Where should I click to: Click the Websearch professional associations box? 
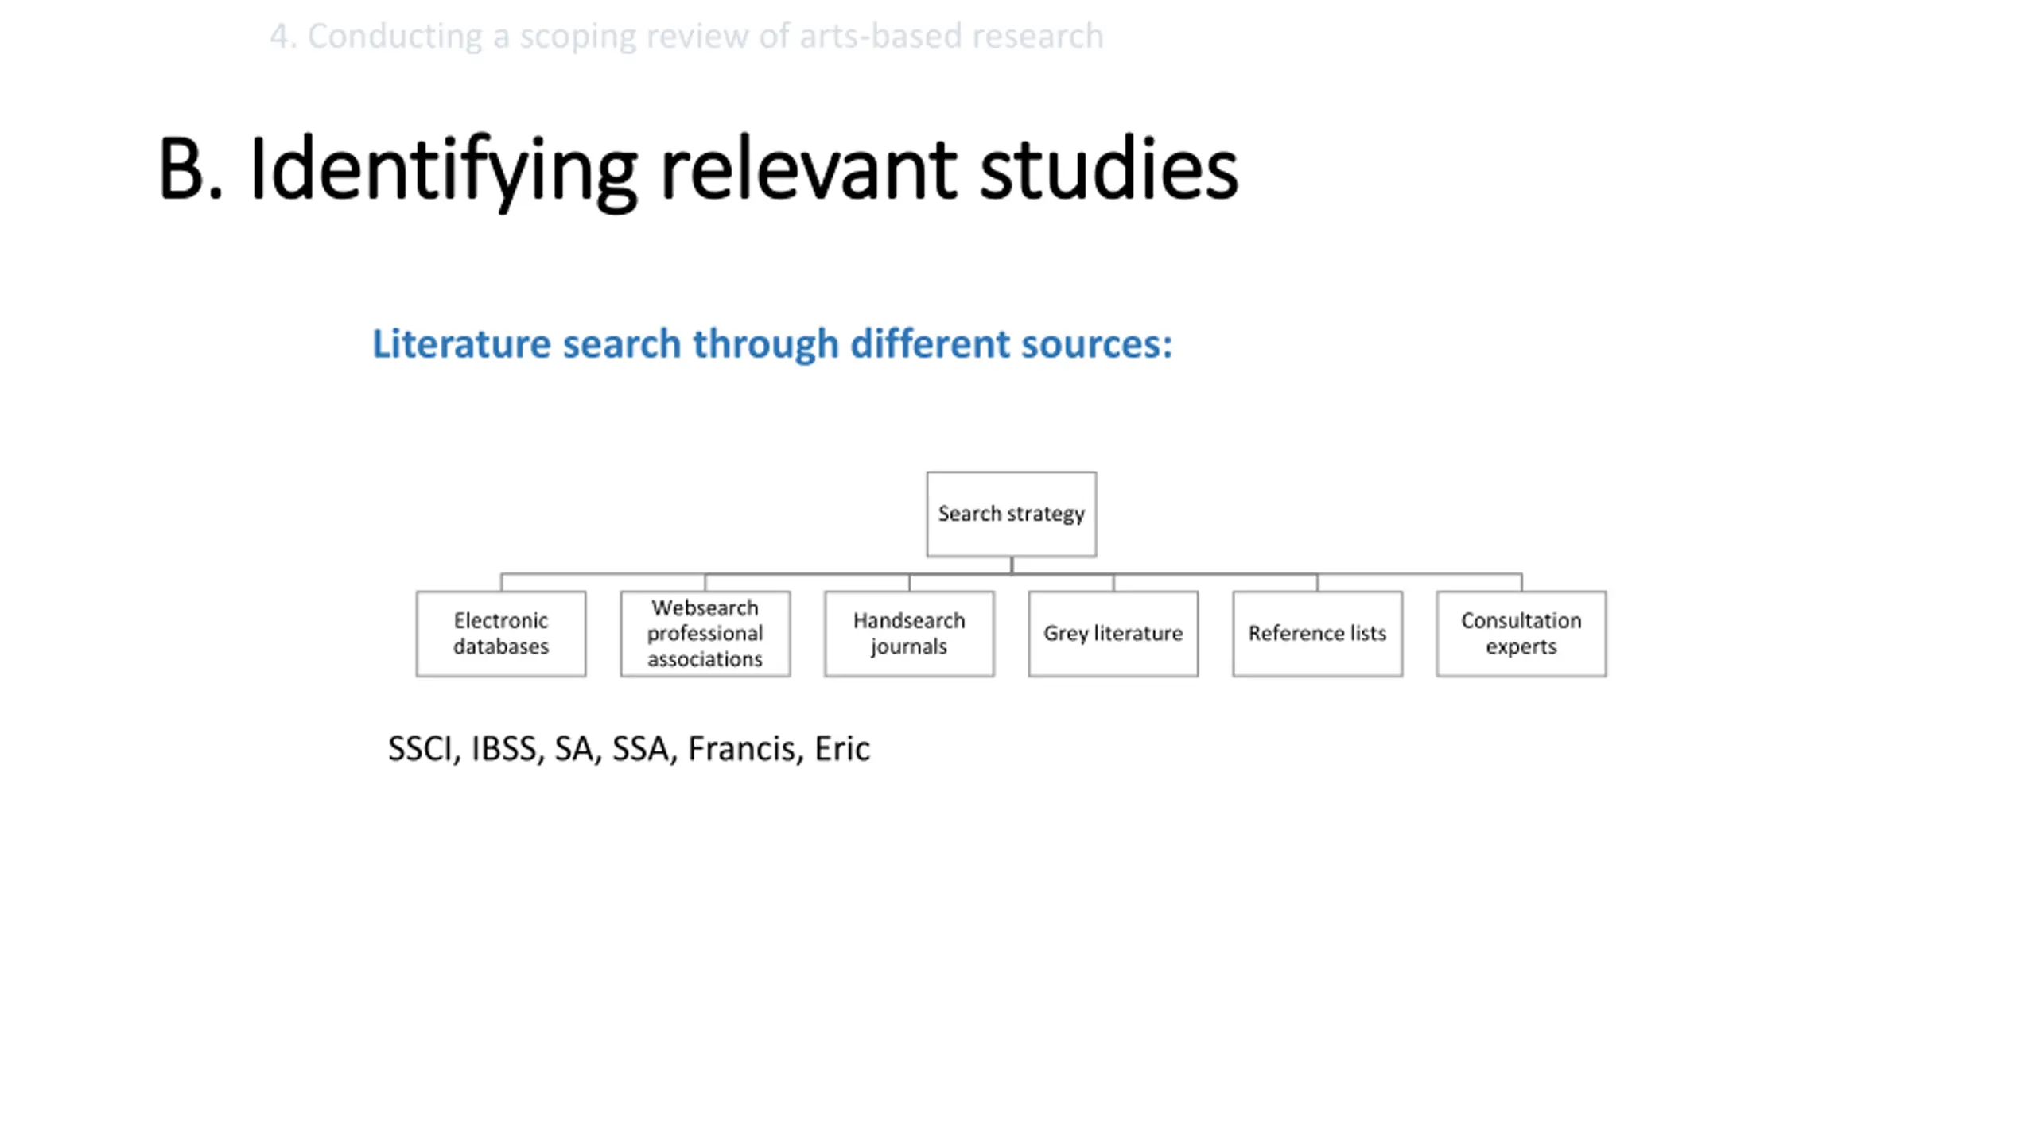(x=705, y=633)
